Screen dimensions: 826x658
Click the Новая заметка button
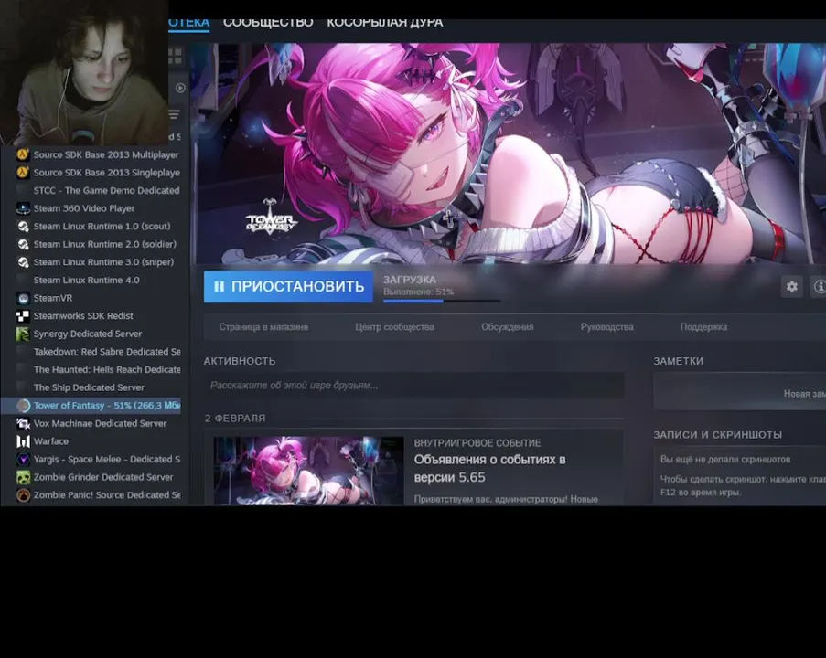click(740, 393)
